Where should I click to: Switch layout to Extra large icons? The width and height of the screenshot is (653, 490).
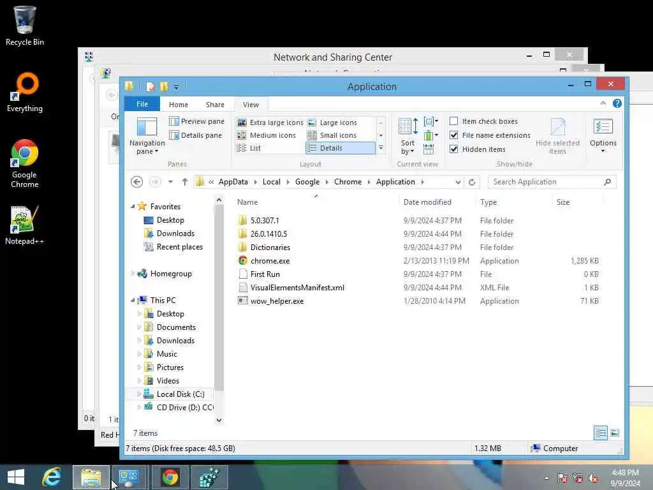point(270,122)
